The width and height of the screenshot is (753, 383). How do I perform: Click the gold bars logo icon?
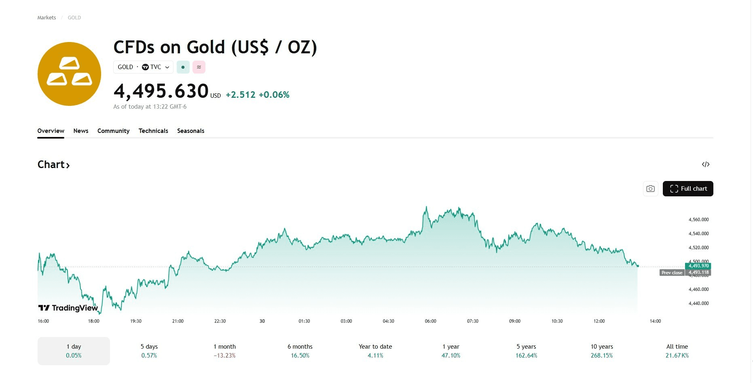[x=69, y=74]
